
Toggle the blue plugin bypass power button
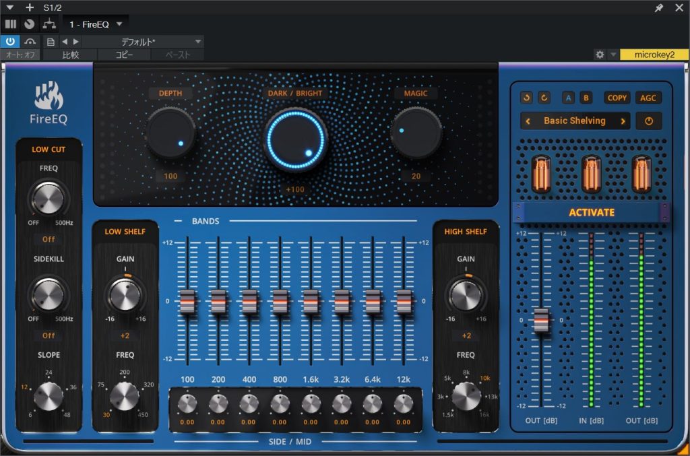tap(10, 42)
